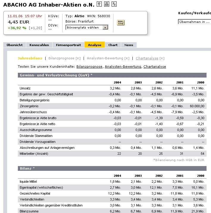211x213 pixels.
Task: Expand the Übernehmen in dropdown
Action: (194, 22)
